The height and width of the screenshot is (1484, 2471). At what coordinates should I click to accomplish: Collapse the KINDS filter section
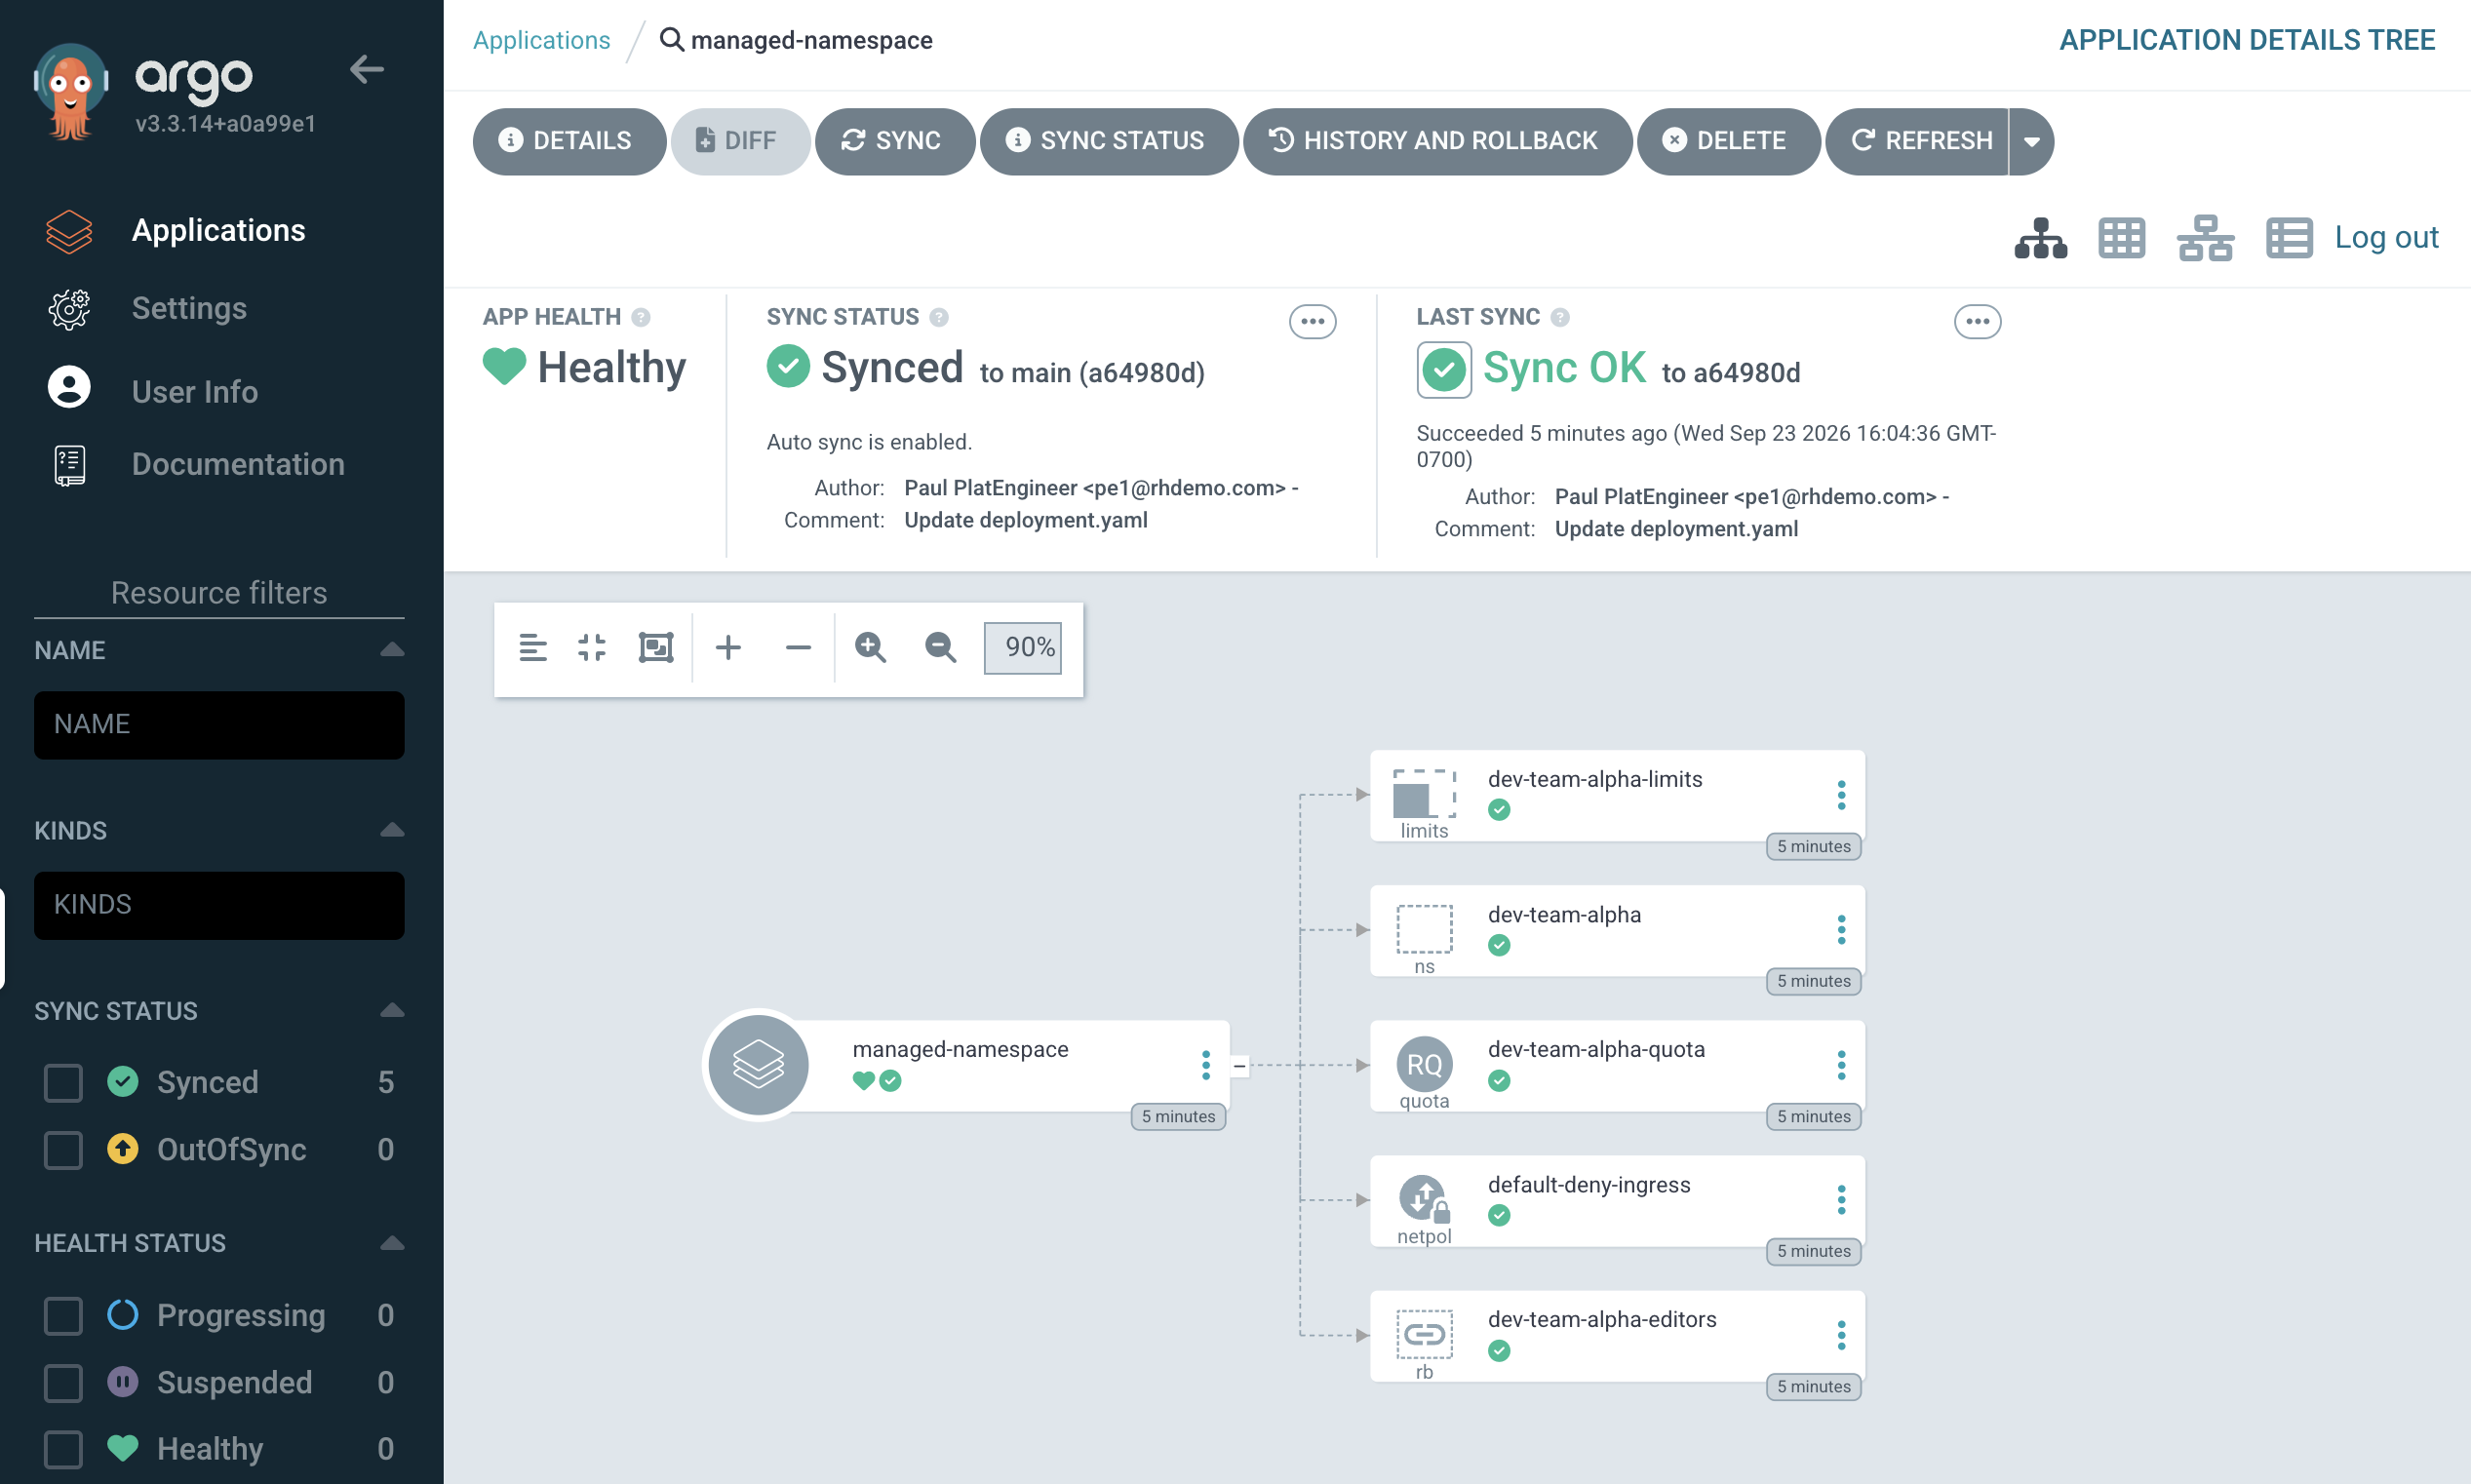tap(392, 830)
